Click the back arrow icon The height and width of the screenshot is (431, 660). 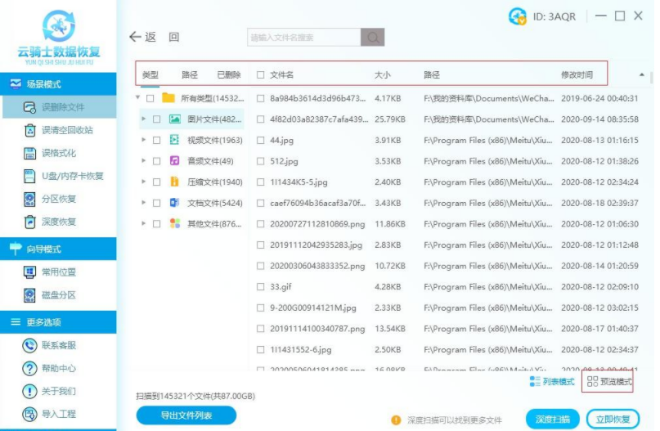(135, 37)
